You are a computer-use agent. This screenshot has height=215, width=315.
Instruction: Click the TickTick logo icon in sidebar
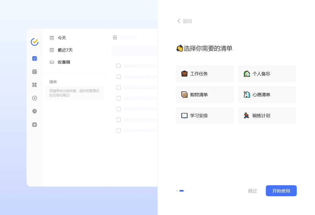[35, 42]
